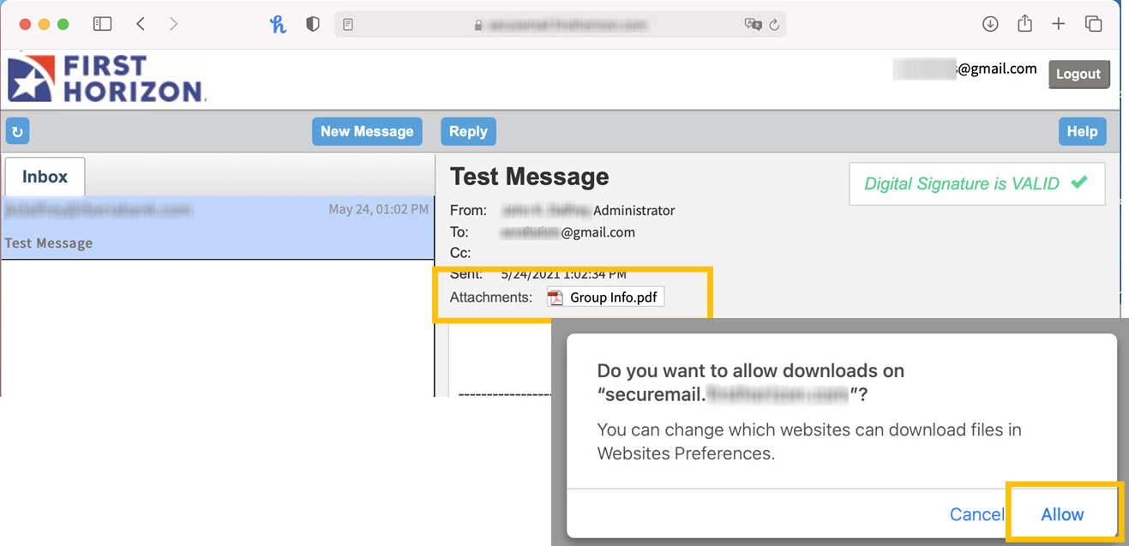
Task: Open the Share menu
Action: [1024, 24]
